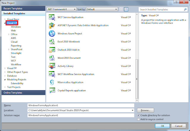Select the Extensibility category
The height and width of the screenshot is (131, 190).
click(17, 83)
